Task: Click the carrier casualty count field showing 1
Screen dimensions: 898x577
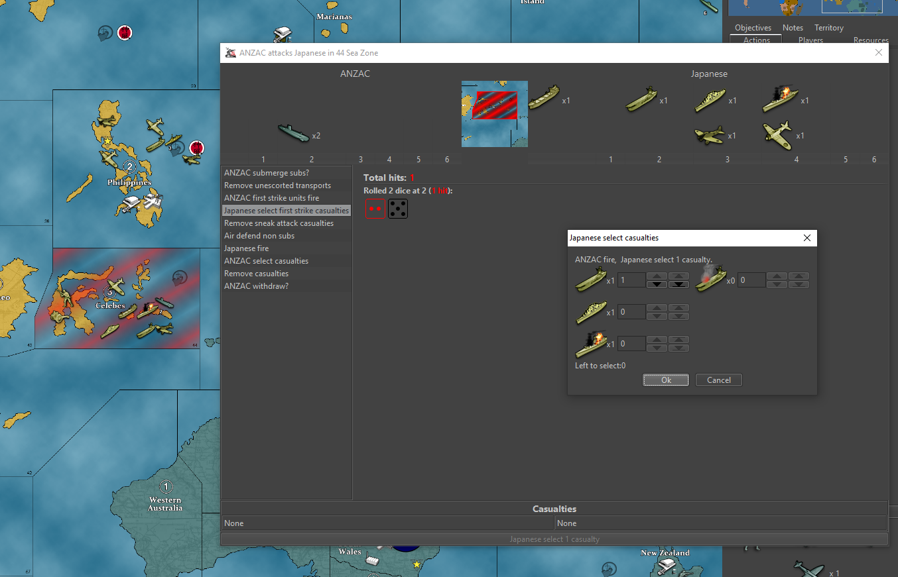Action: (631, 280)
